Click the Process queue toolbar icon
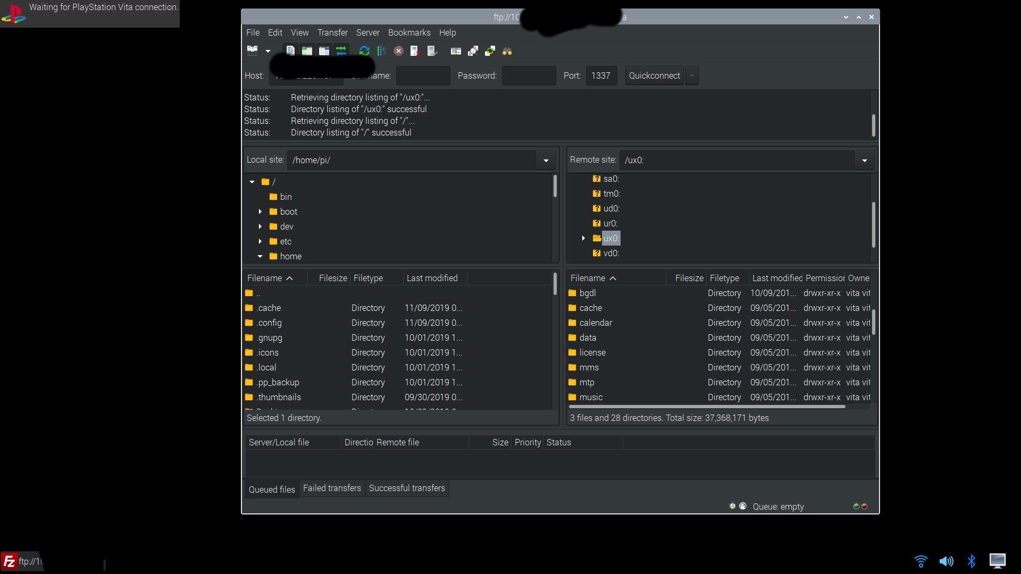 381,51
